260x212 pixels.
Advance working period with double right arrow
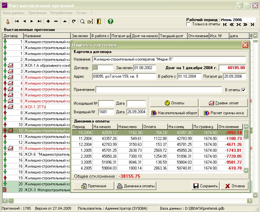(x=245, y=24)
